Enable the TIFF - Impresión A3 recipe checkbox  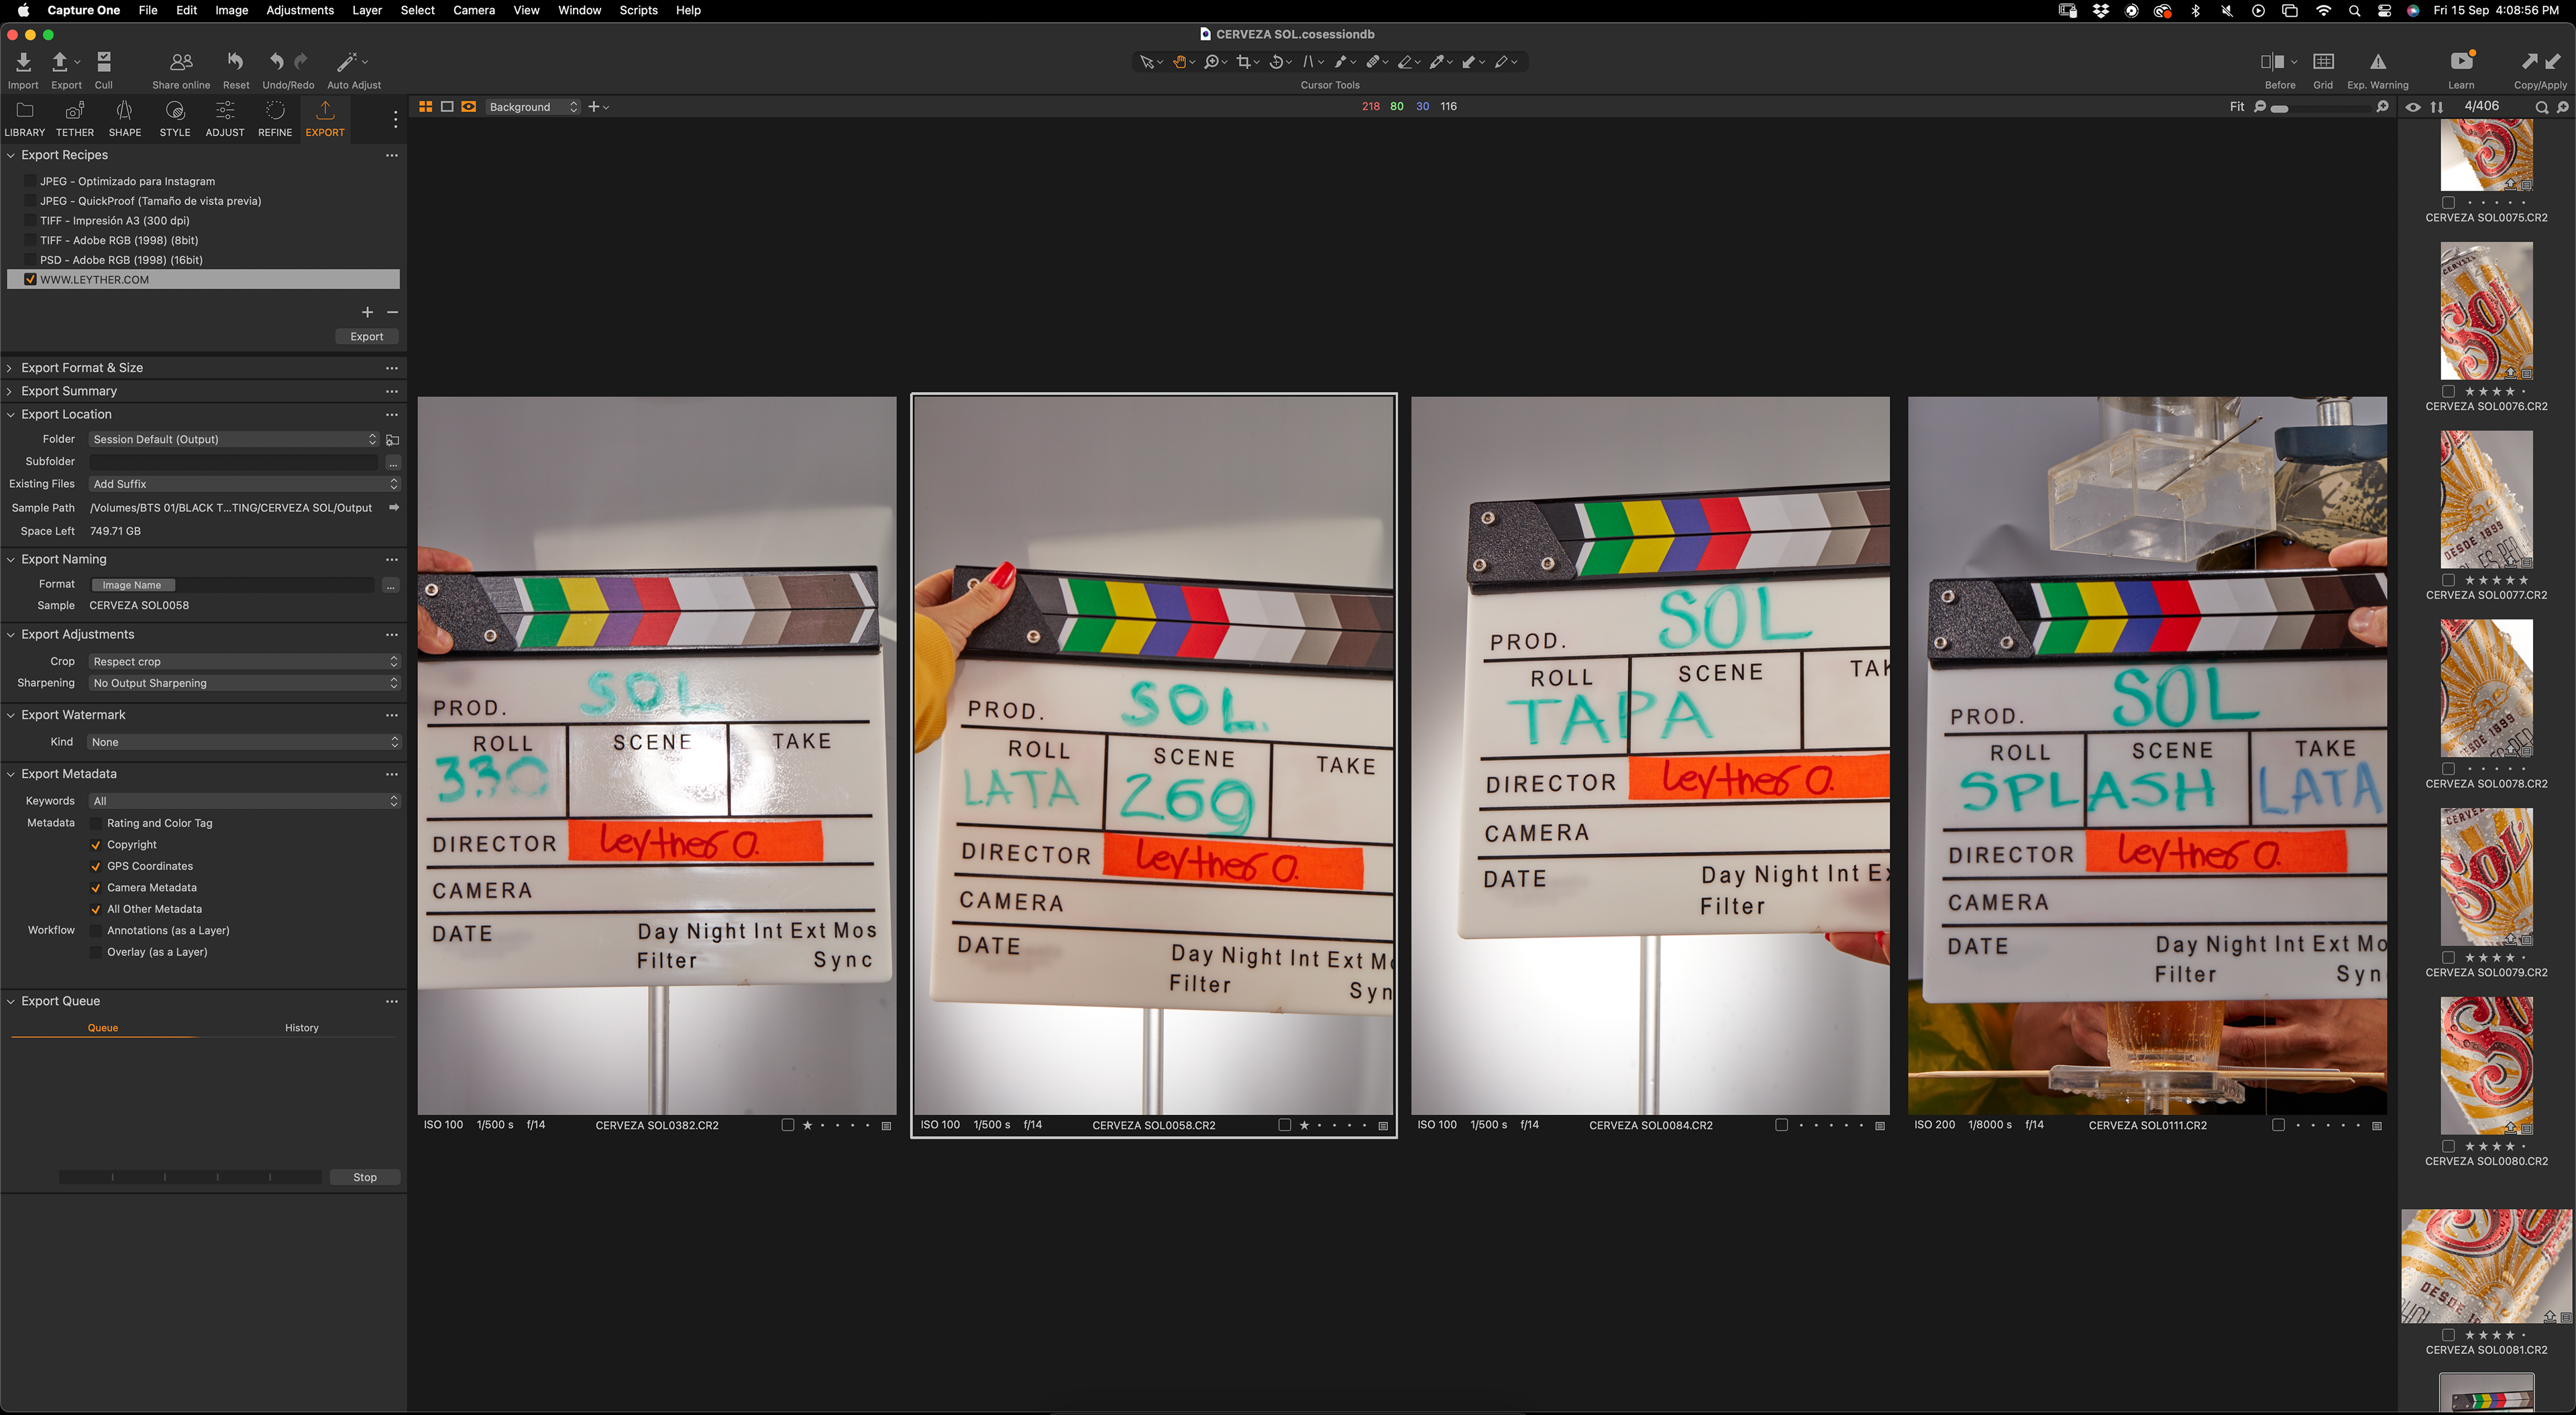click(x=30, y=220)
